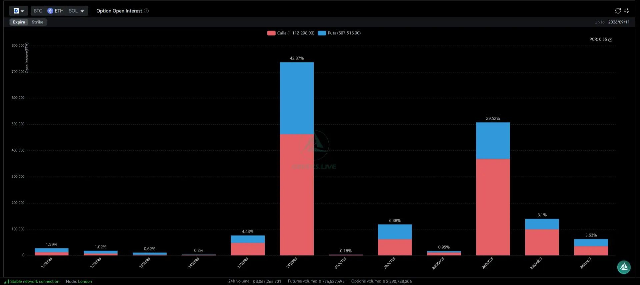
Task: Click the Futures volume value
Action: pyautogui.click(x=332, y=281)
